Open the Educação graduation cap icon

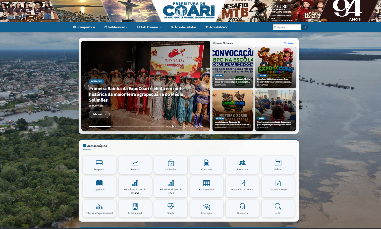(x=206, y=206)
